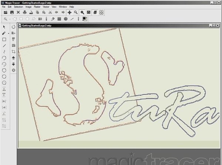Select the Pan move tool
This screenshot has height=165, width=222.
69,12
